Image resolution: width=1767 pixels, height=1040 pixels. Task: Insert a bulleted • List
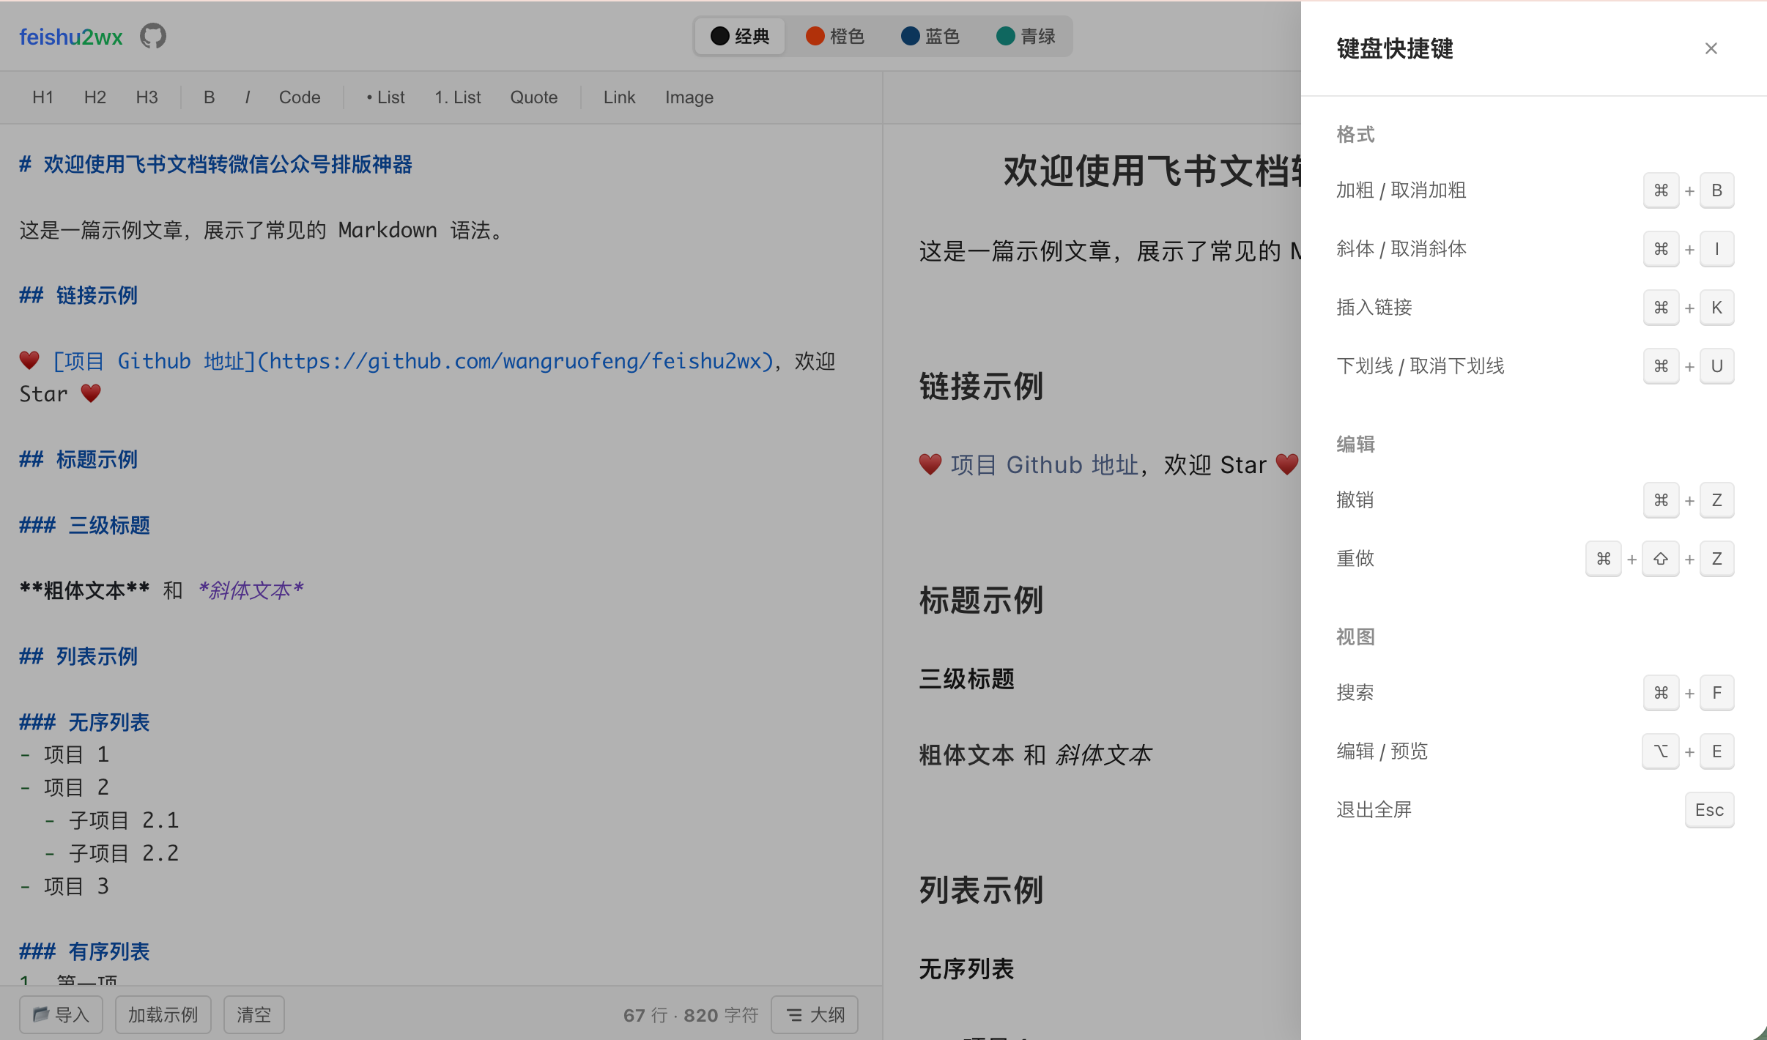point(385,97)
